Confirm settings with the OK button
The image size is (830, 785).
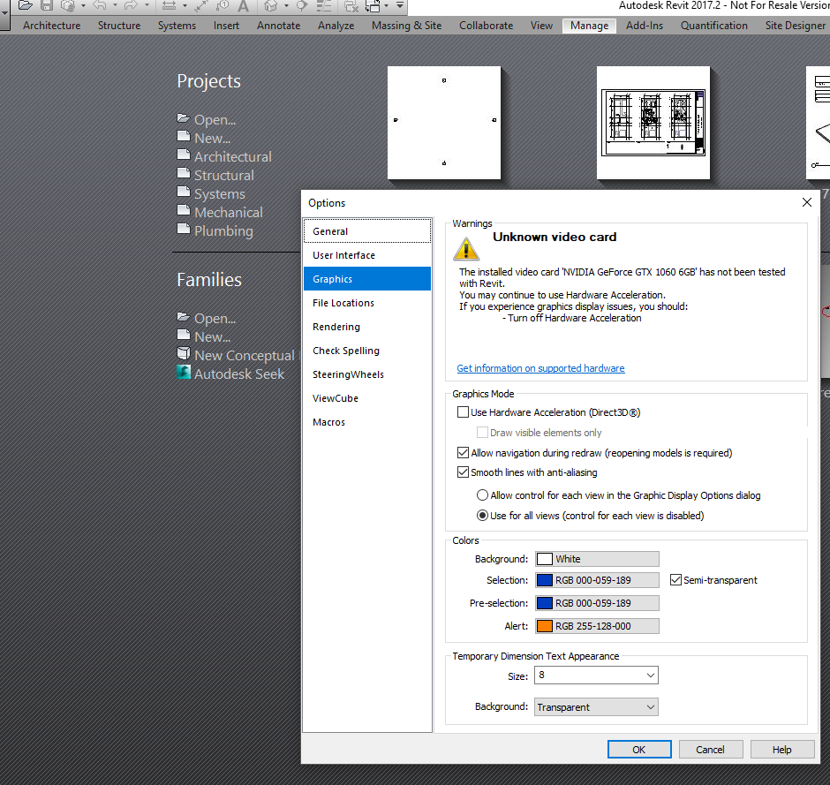coord(639,749)
